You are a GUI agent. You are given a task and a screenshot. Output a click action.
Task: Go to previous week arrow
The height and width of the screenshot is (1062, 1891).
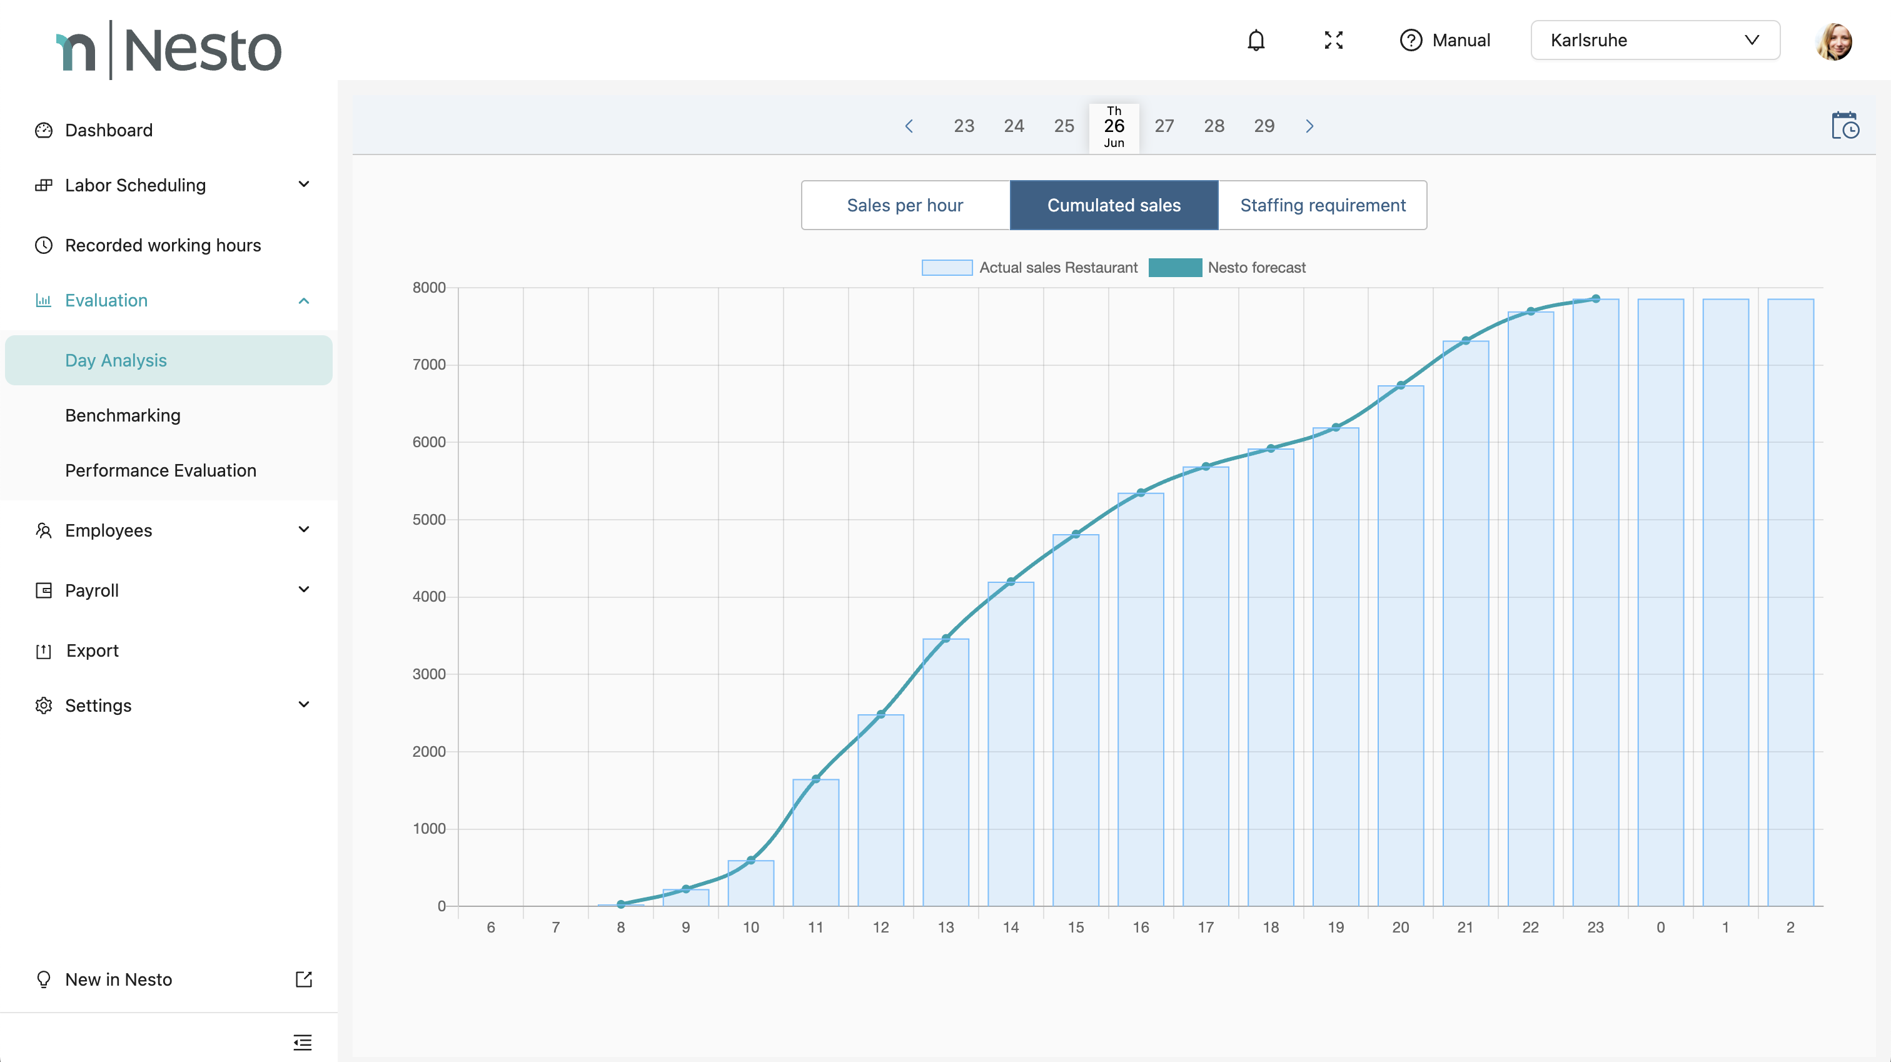(x=909, y=126)
